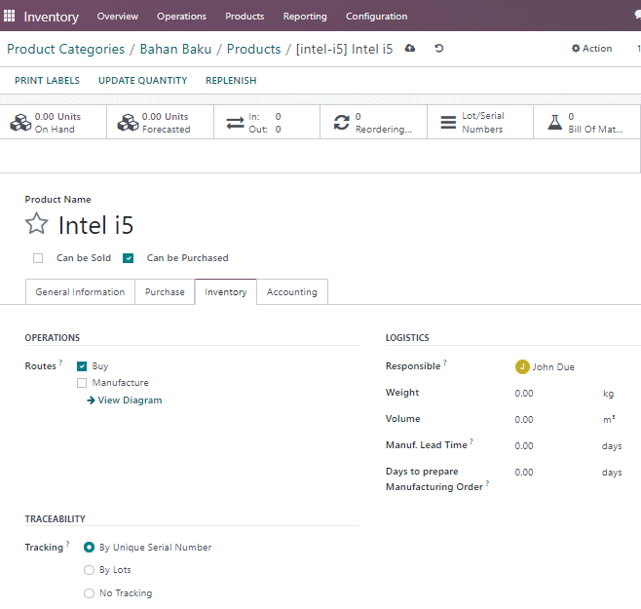
Task: Open the Operations menu
Action: pyautogui.click(x=181, y=16)
